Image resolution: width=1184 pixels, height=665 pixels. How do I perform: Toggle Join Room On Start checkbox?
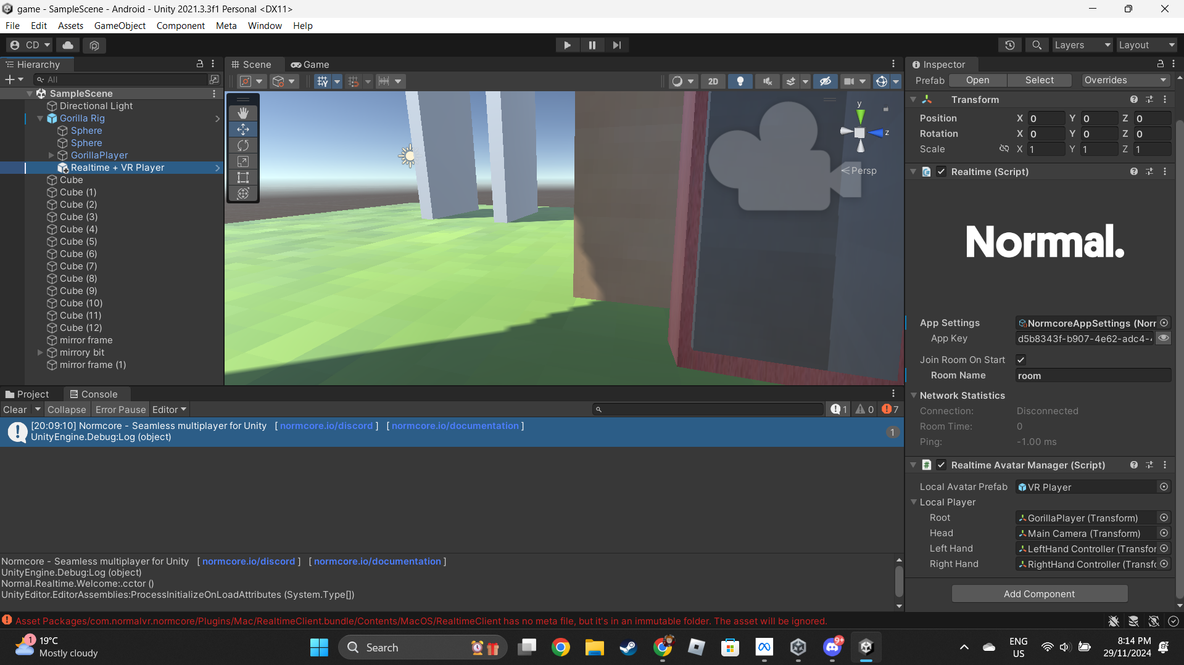1020,360
